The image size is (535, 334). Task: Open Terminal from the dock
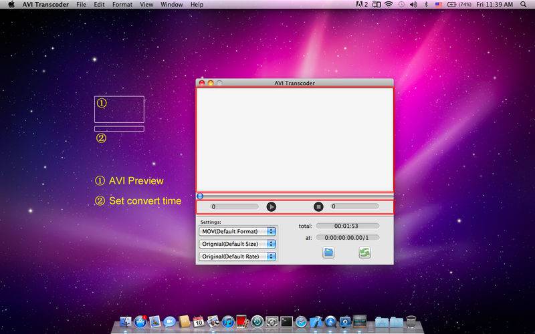(286, 321)
